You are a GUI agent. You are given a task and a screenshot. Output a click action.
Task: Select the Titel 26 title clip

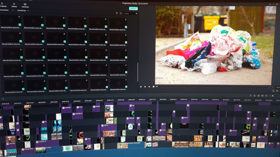(x=185, y=119)
